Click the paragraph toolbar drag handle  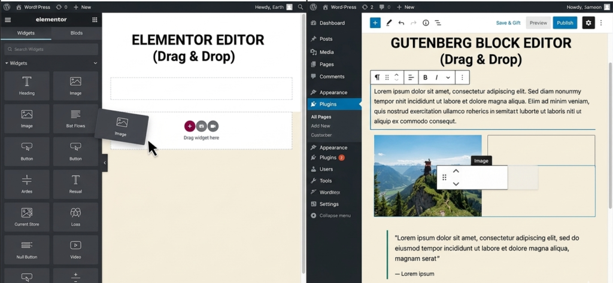[x=387, y=77]
